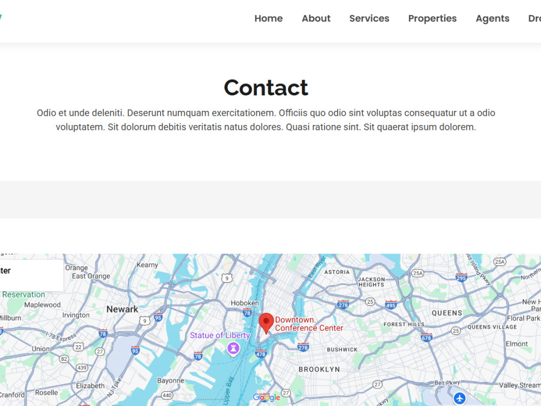The width and height of the screenshot is (541, 406).
Task: Click the FOREST HILLS map label
Action: click(404, 324)
